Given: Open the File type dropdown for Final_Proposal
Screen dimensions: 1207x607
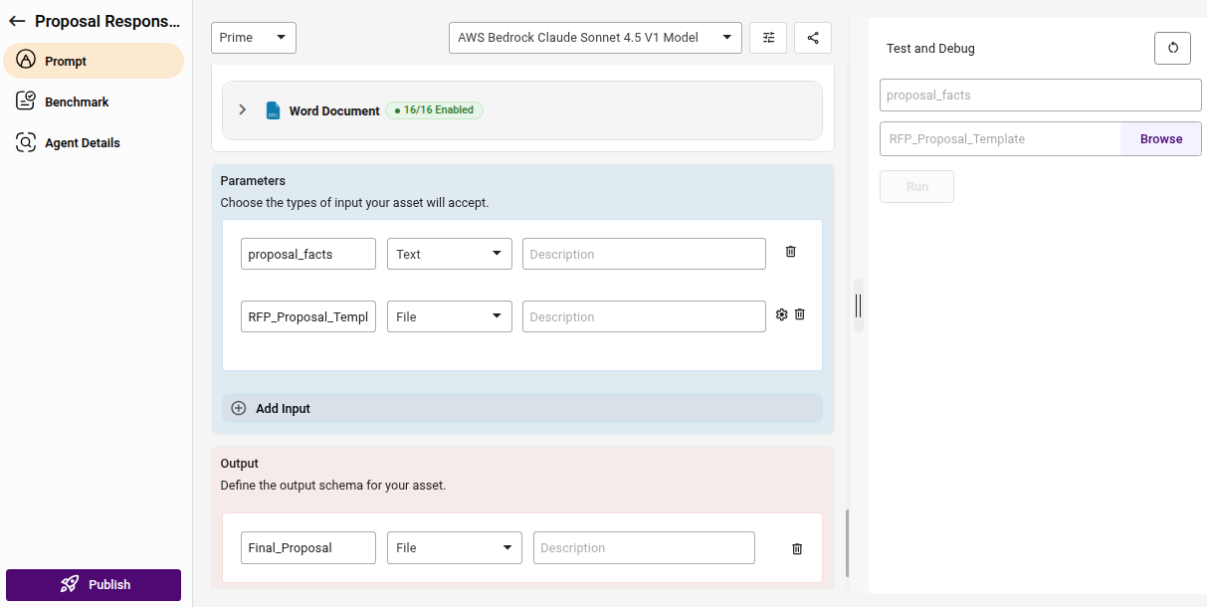Looking at the screenshot, I should pyautogui.click(x=455, y=547).
